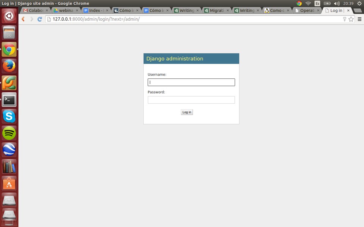Open Ubuntu Software Center icon

click(x=9, y=183)
